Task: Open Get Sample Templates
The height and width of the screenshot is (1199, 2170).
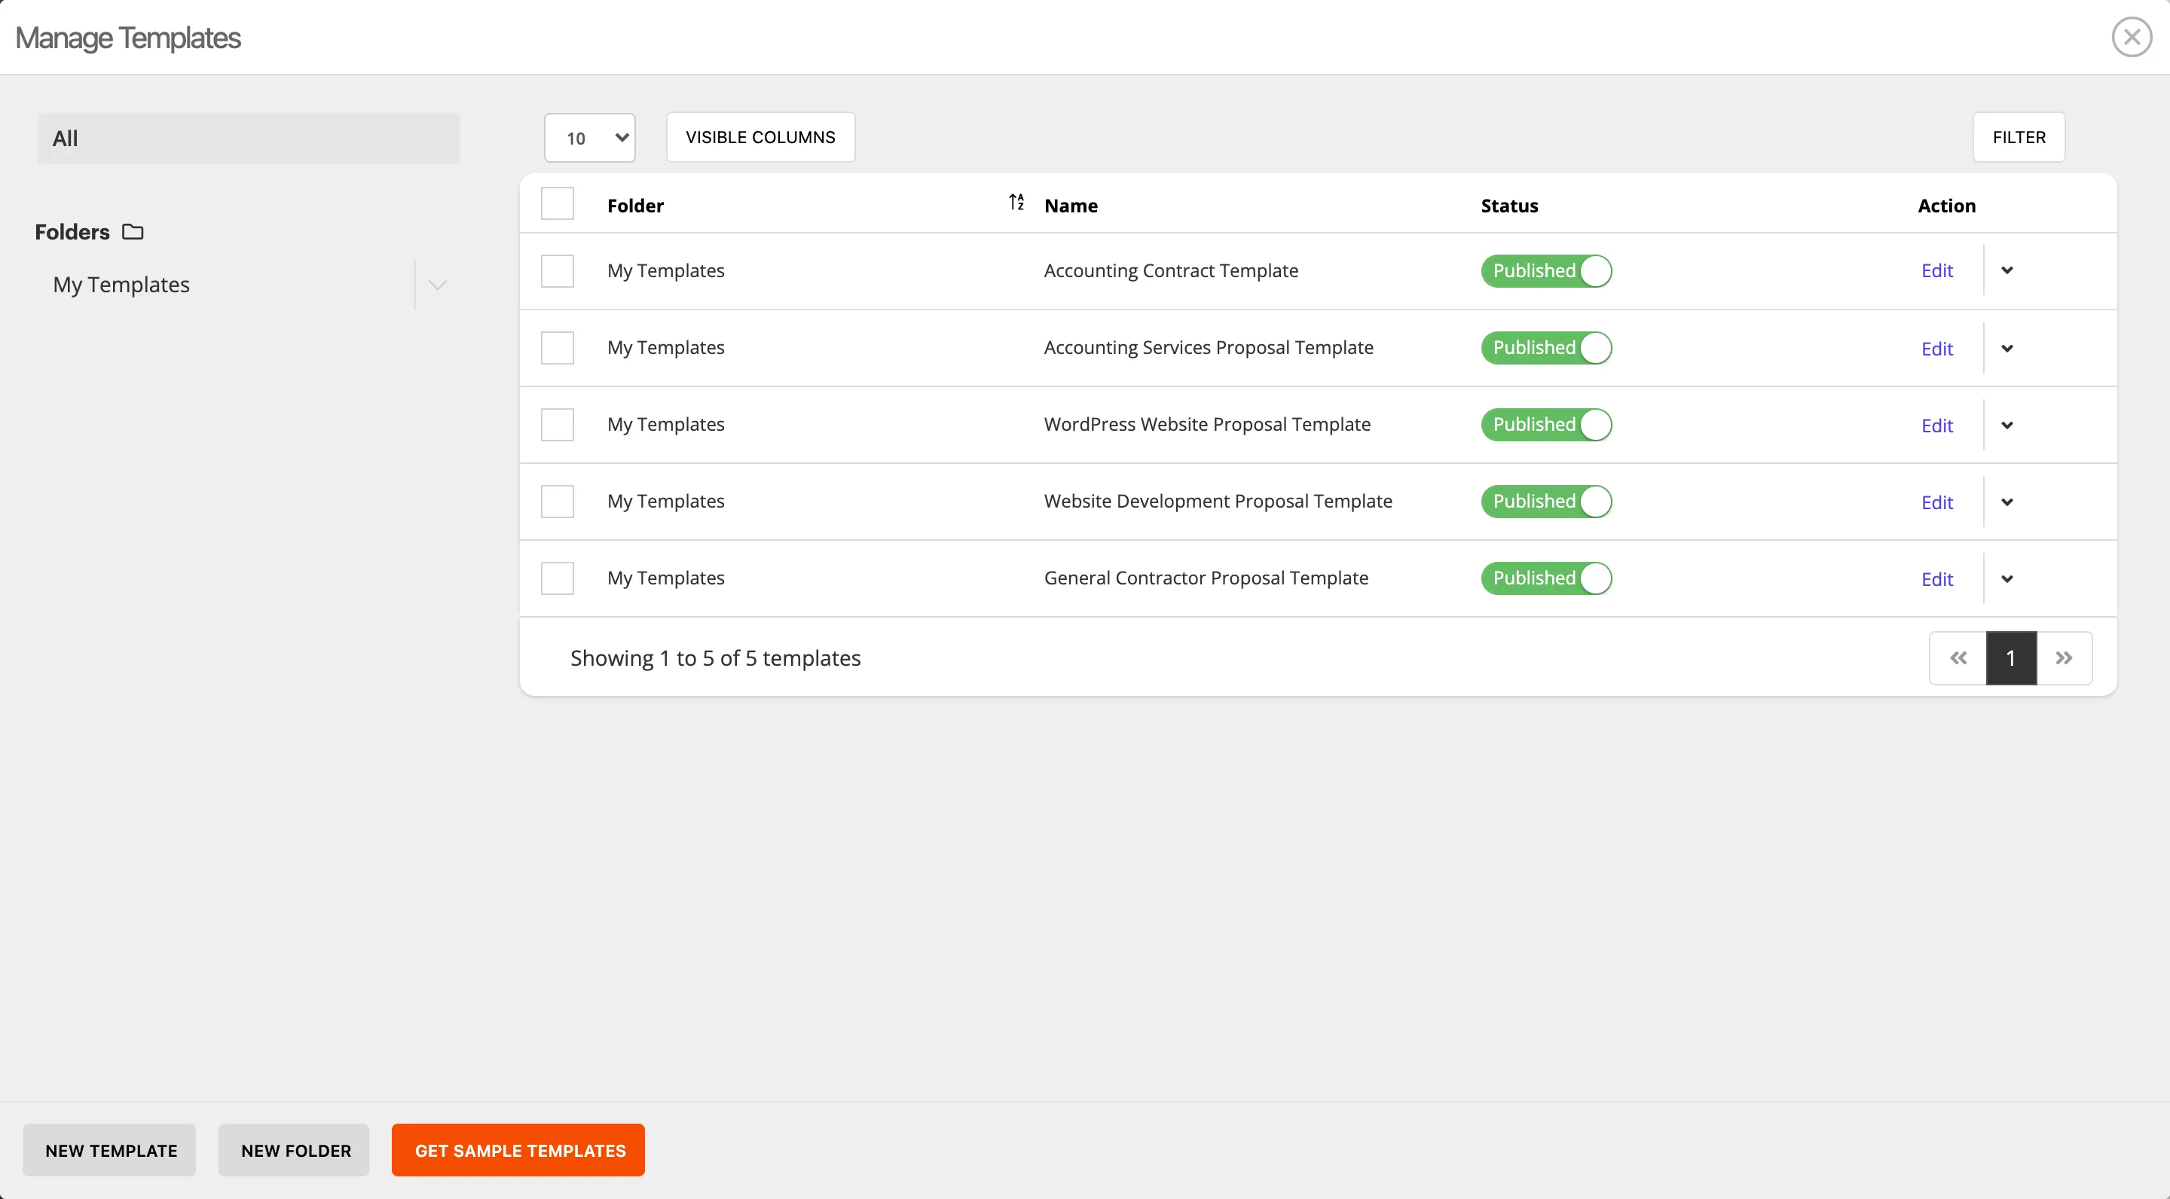Action: pos(518,1150)
